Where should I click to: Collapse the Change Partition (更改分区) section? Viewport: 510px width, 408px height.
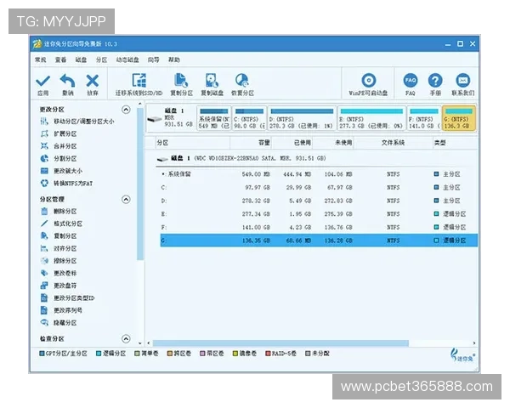(x=126, y=110)
